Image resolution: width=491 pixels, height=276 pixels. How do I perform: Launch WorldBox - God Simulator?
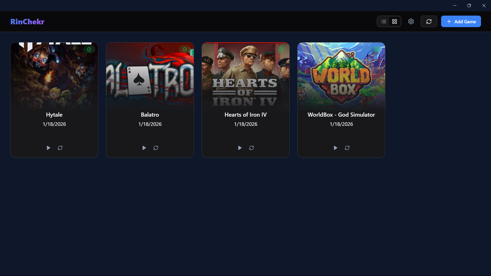point(335,148)
